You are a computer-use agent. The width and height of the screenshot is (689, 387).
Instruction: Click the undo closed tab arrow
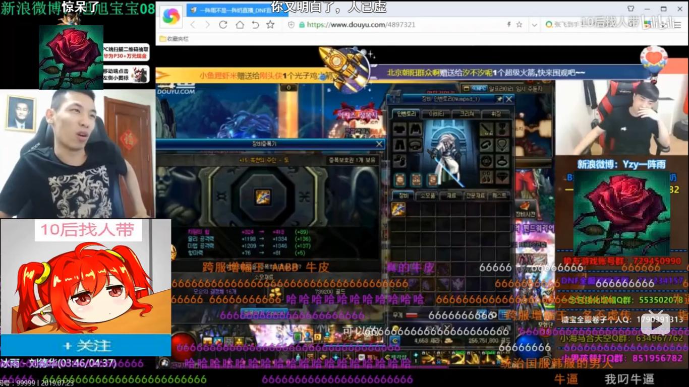coord(255,25)
